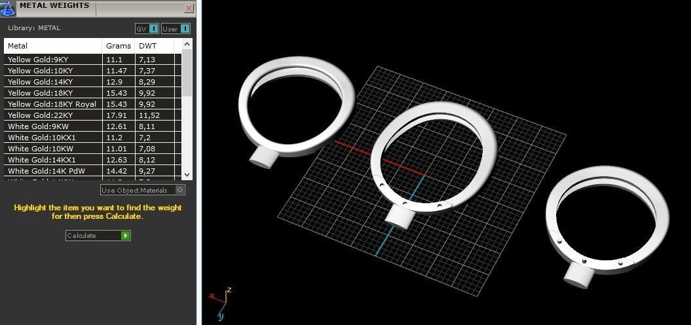Click the 11.1 grams cell
This screenshot has width=691, height=325.
coord(119,60)
